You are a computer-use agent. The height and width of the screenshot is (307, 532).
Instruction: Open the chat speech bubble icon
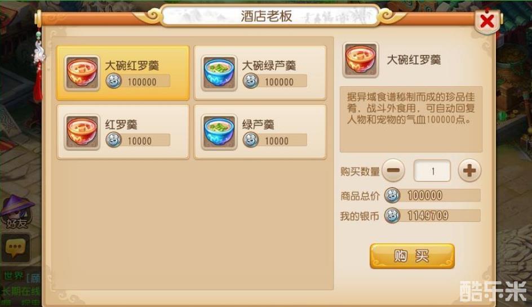point(16,247)
